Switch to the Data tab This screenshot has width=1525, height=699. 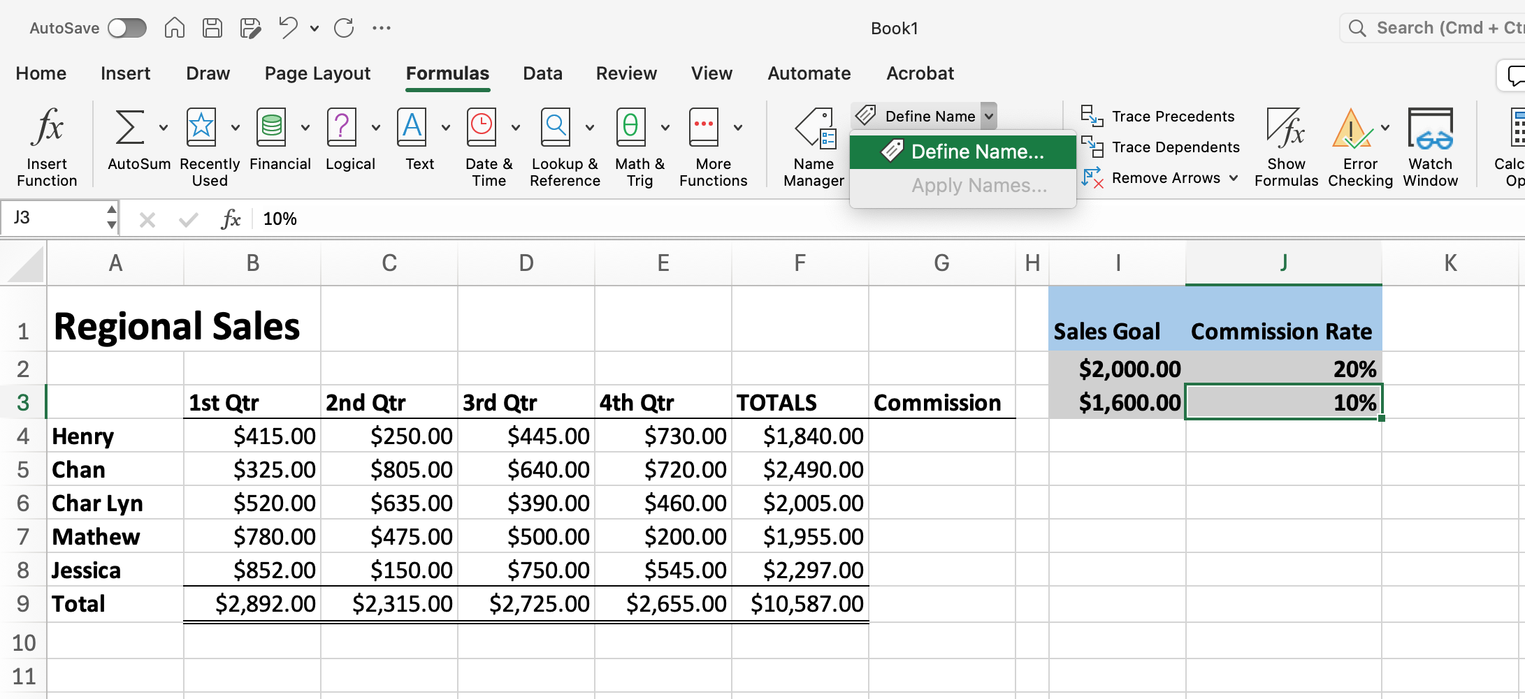pyautogui.click(x=543, y=73)
